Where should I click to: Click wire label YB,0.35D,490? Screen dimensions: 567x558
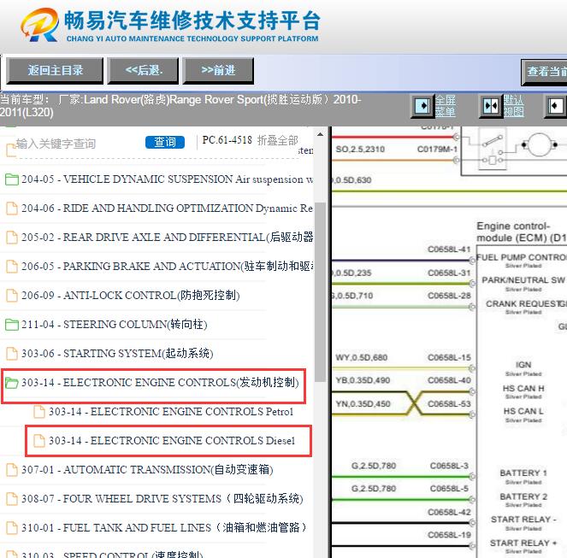[x=363, y=380]
